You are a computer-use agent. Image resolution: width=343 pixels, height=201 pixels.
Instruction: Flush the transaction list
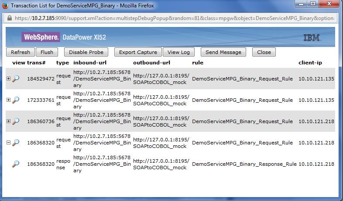coord(47,52)
